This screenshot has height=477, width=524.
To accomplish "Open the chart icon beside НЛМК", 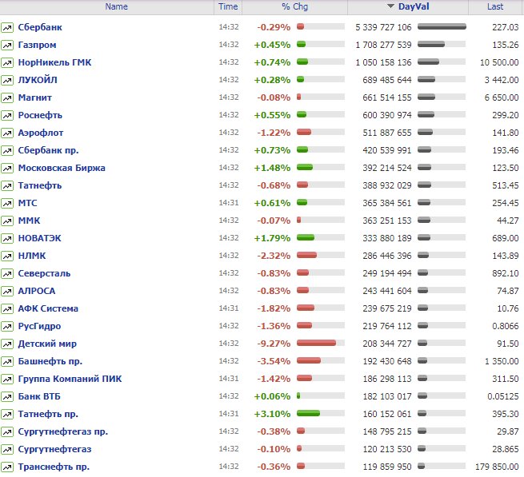I will click(7, 256).
